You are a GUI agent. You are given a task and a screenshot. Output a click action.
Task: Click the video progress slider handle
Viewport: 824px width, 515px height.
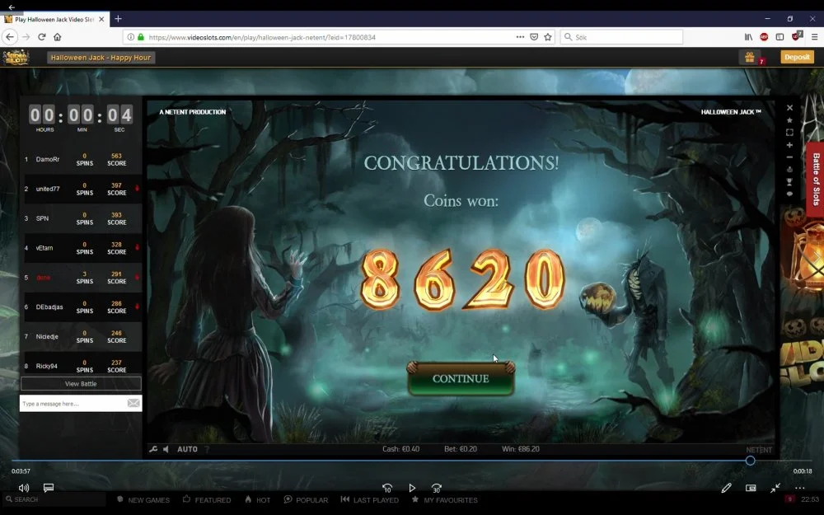tap(750, 461)
